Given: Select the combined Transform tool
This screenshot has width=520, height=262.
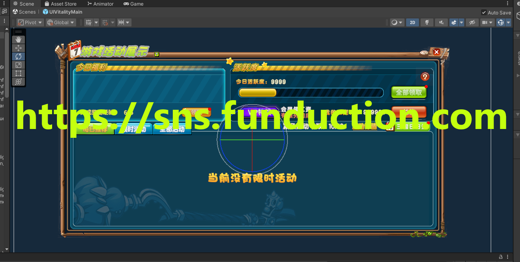Looking at the screenshot, I should (x=18, y=82).
